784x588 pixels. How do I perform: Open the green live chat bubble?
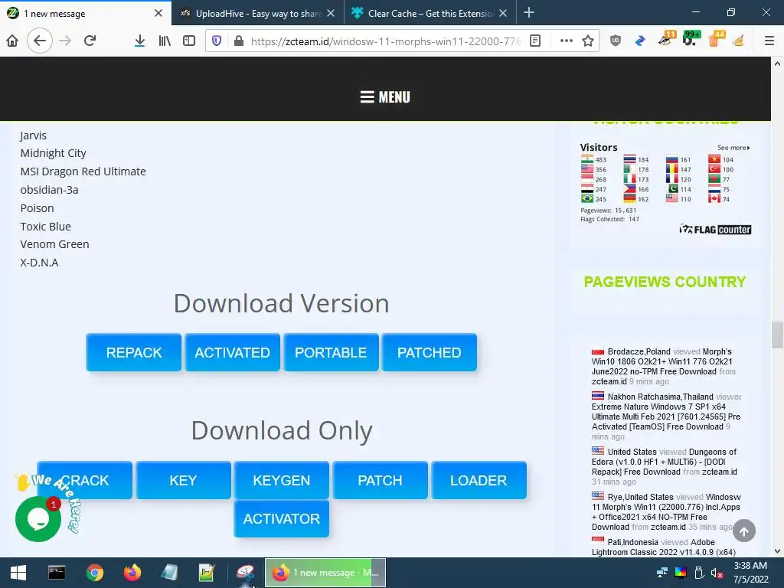click(38, 519)
